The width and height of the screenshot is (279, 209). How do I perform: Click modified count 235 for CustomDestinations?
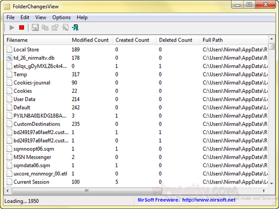point(76,124)
